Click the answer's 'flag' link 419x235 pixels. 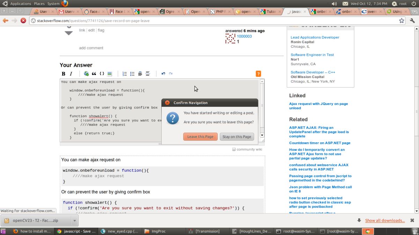[101, 30]
